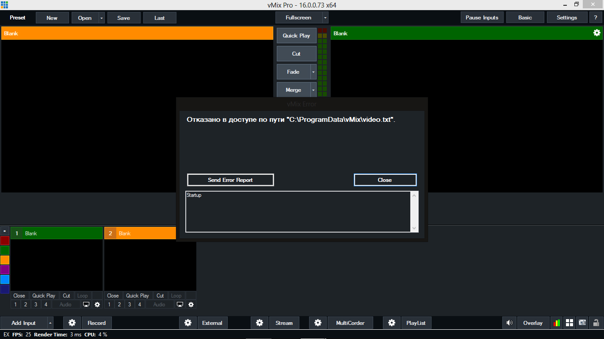Click the master audio speaker icon
Image resolution: width=604 pixels, height=339 pixels.
click(509, 323)
